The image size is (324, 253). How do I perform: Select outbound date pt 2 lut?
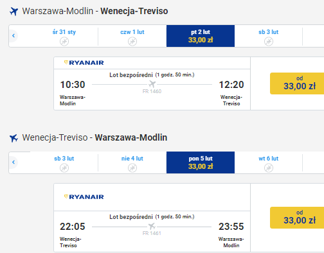click(201, 36)
